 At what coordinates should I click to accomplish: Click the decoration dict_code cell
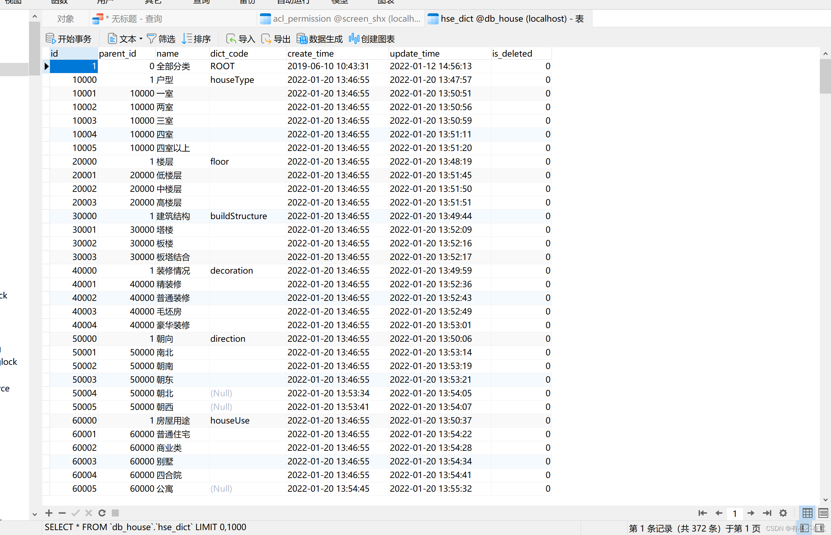(x=248, y=270)
